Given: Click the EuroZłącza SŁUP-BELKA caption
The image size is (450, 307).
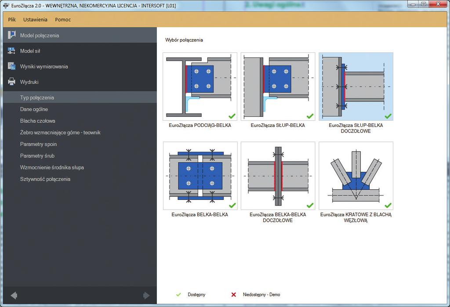Looking at the screenshot, I should tap(278, 125).
